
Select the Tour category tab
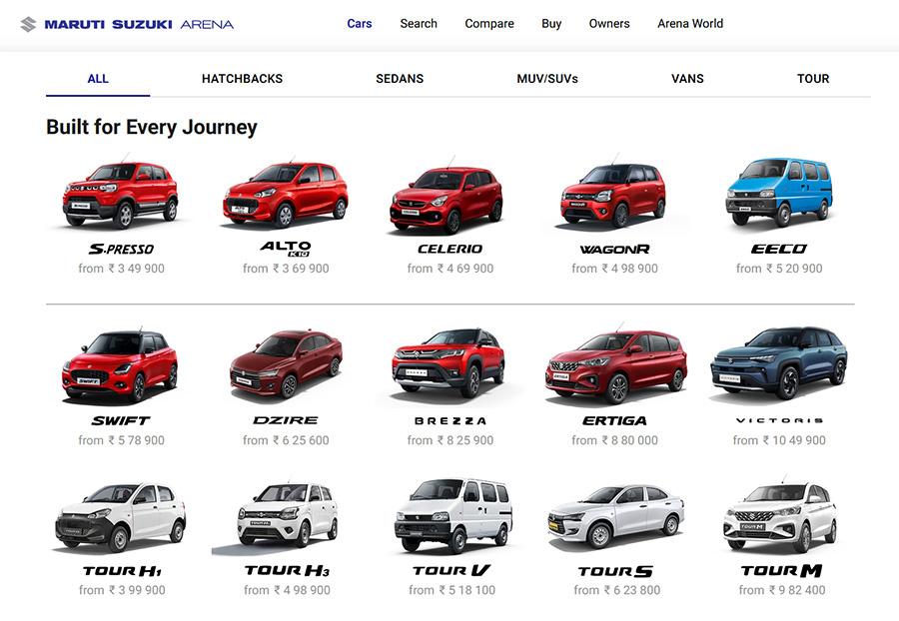pyautogui.click(x=813, y=79)
